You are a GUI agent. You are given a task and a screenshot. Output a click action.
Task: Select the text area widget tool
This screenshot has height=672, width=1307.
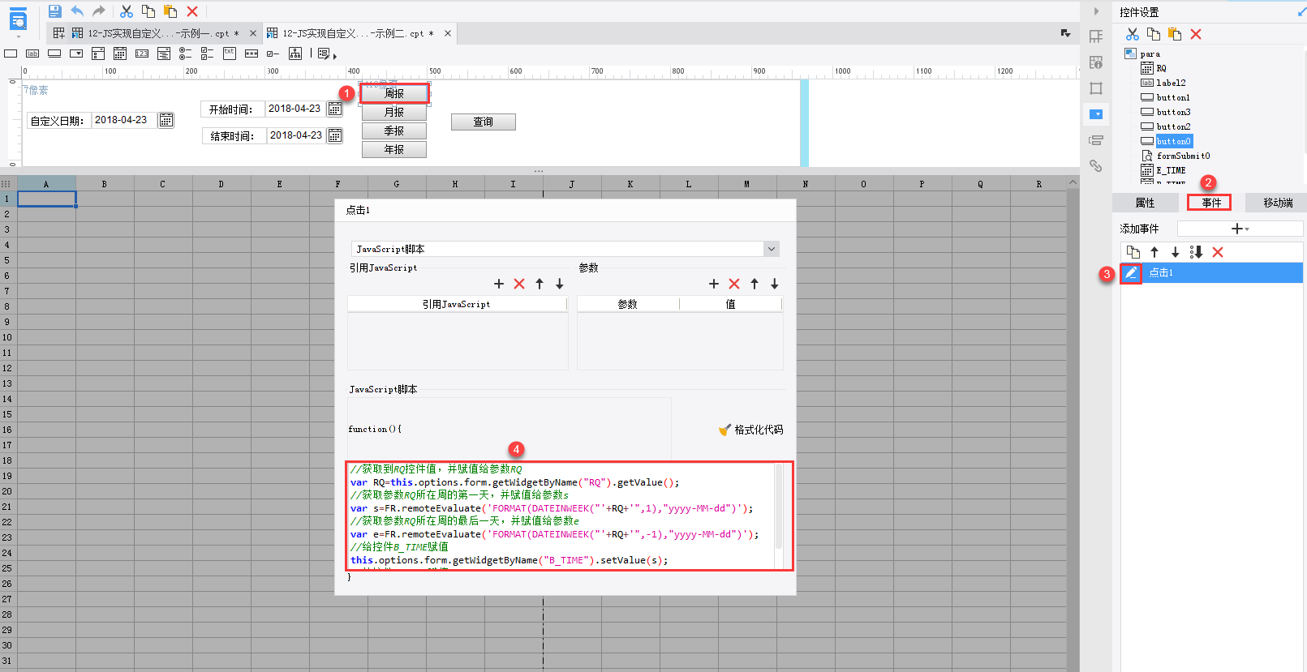click(x=230, y=53)
